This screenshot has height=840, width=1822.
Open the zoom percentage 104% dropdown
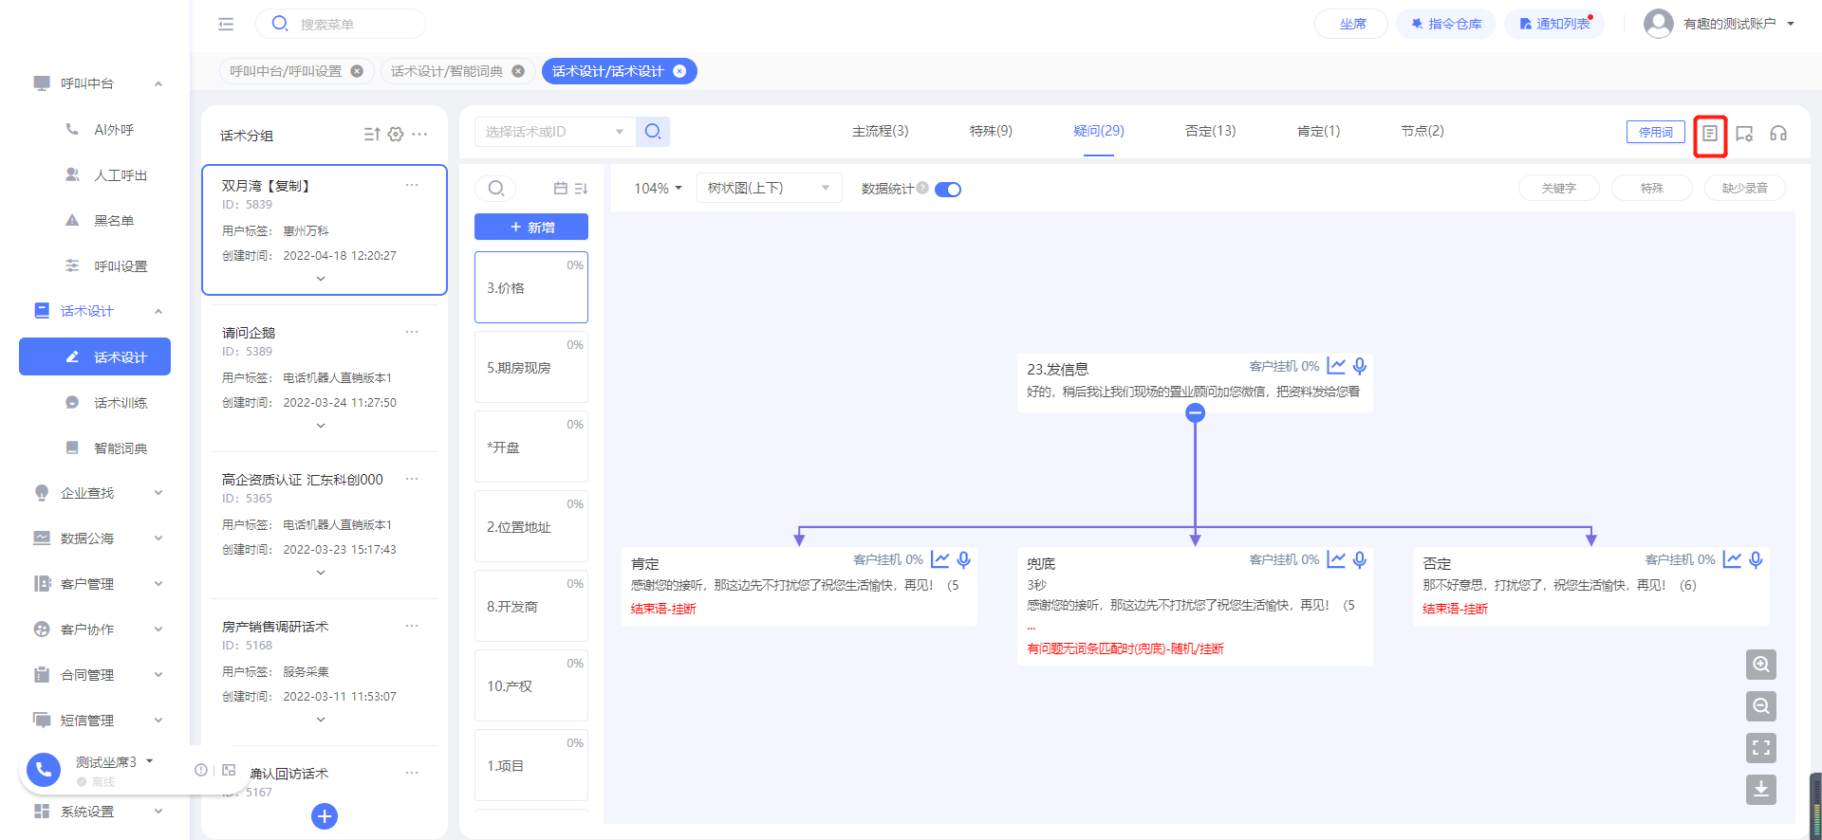(x=658, y=189)
